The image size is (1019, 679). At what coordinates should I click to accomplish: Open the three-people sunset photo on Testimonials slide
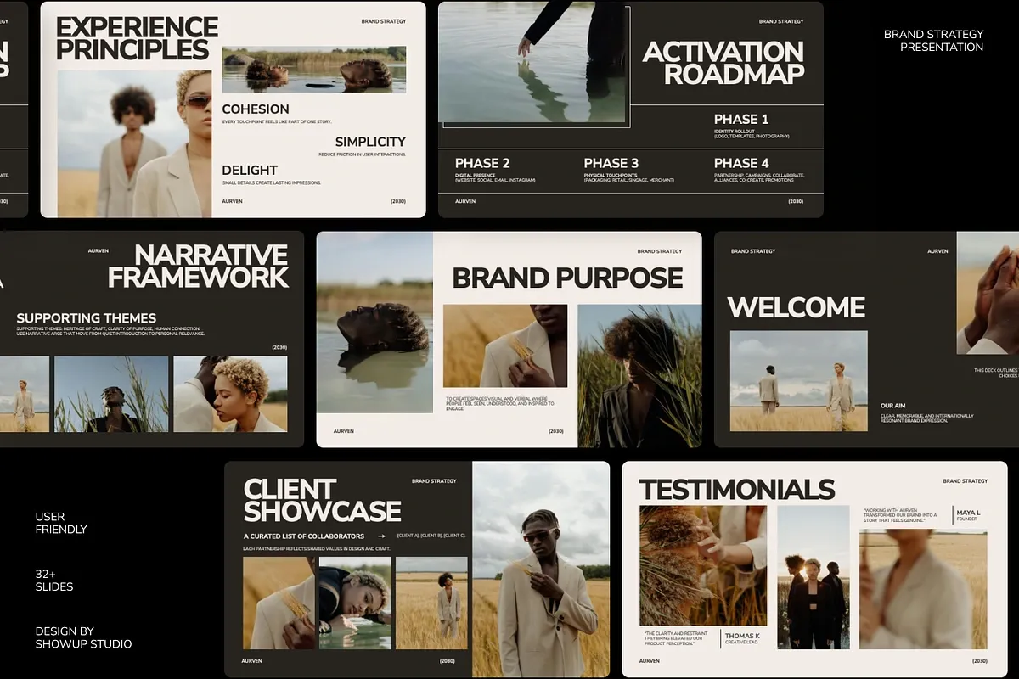click(x=814, y=577)
